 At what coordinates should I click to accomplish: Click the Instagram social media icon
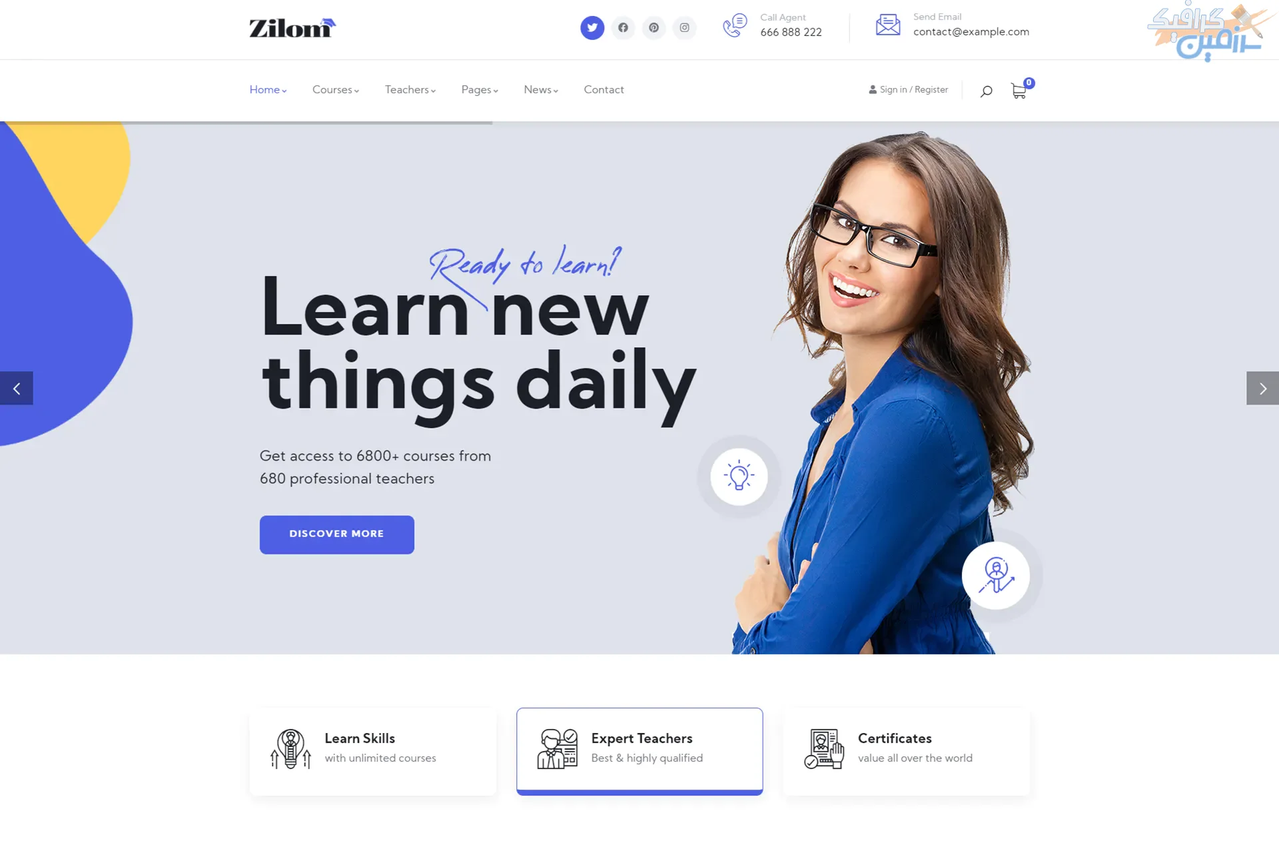coord(684,27)
